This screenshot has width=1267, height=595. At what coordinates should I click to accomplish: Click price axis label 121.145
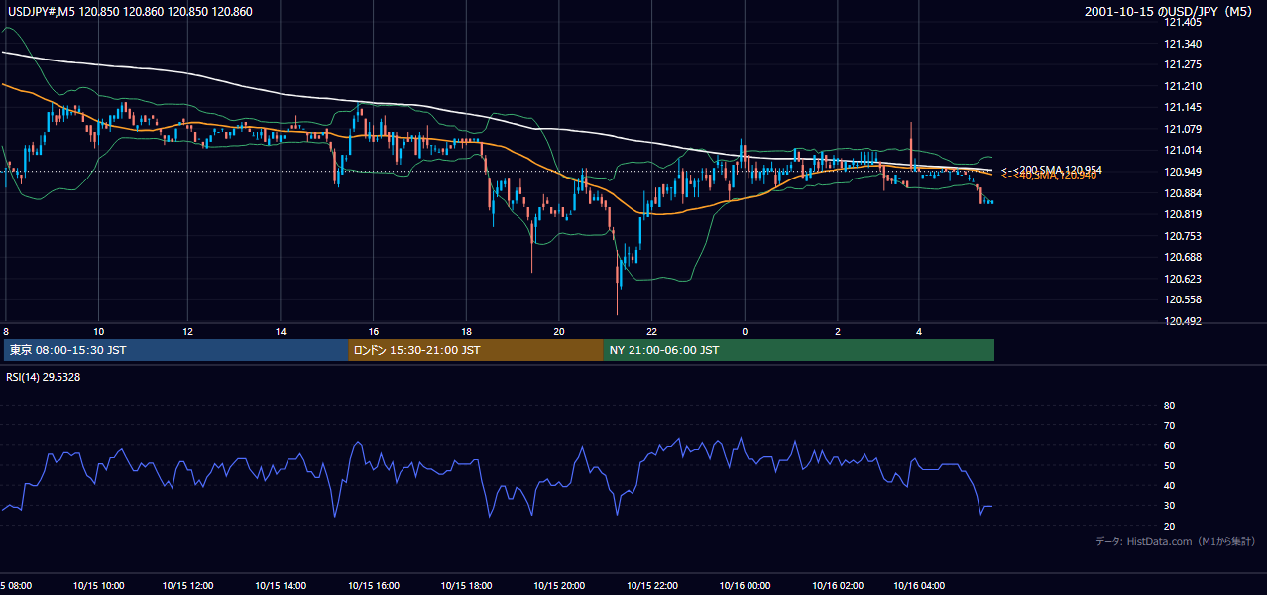click(1182, 107)
